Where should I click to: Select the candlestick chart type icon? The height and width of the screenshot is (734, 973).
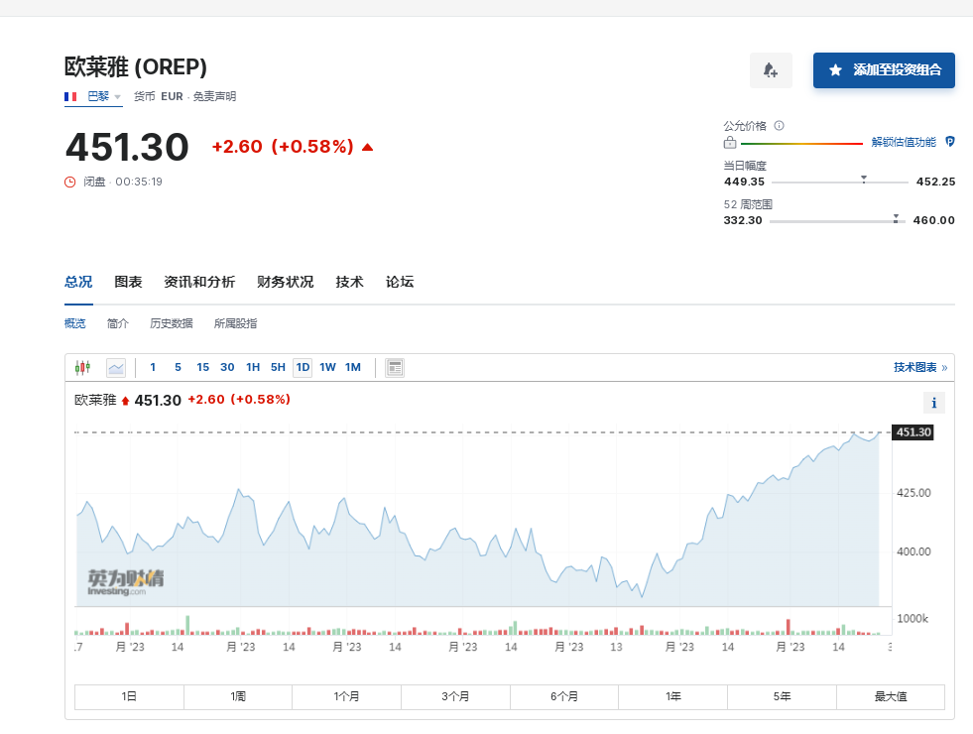(82, 367)
